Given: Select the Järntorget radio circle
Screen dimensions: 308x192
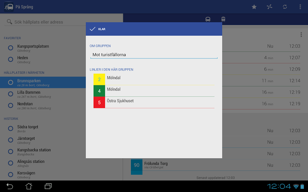Looking at the screenshot, I should 11,140.
